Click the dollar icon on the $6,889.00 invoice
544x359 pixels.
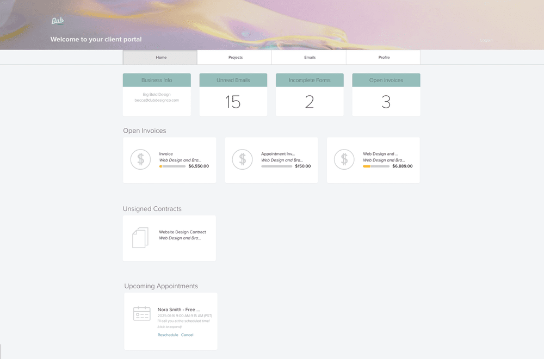point(344,159)
